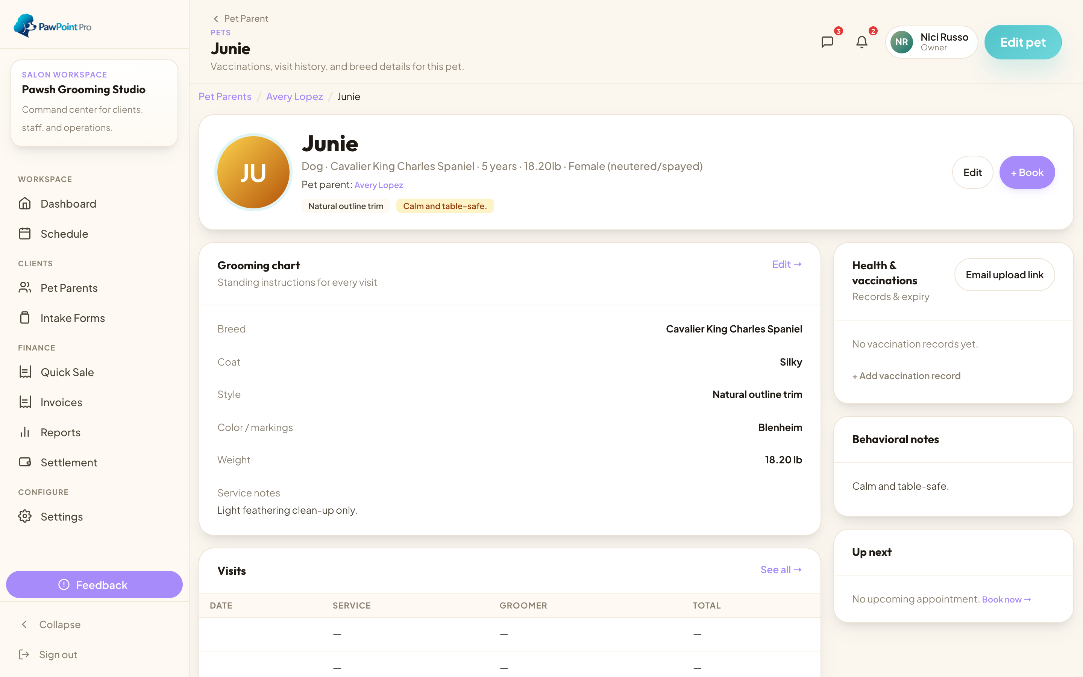This screenshot has width=1083, height=677.
Task: Click Avery Lopez breadcrumb link
Action: [x=294, y=96]
